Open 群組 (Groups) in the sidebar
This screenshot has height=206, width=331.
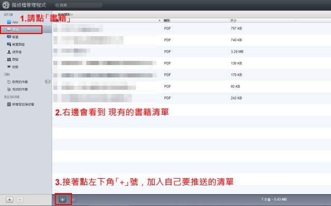pos(12,59)
